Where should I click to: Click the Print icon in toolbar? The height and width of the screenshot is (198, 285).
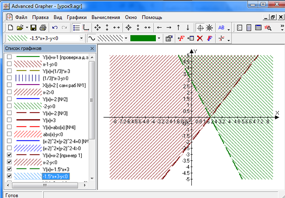(43, 28)
